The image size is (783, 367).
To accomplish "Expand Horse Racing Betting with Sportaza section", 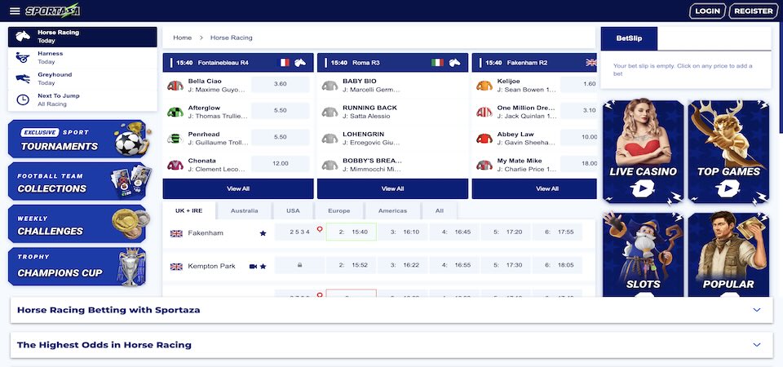I will pyautogui.click(x=391, y=310).
